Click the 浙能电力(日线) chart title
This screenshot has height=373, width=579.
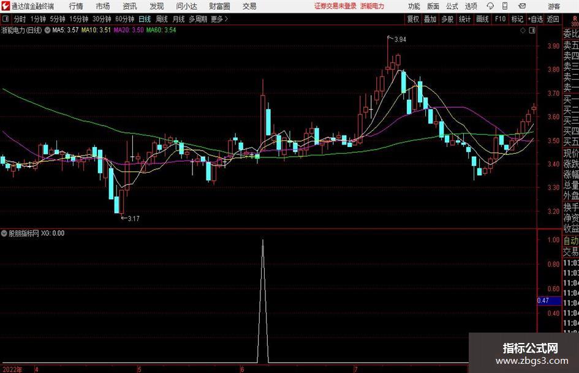click(22, 30)
